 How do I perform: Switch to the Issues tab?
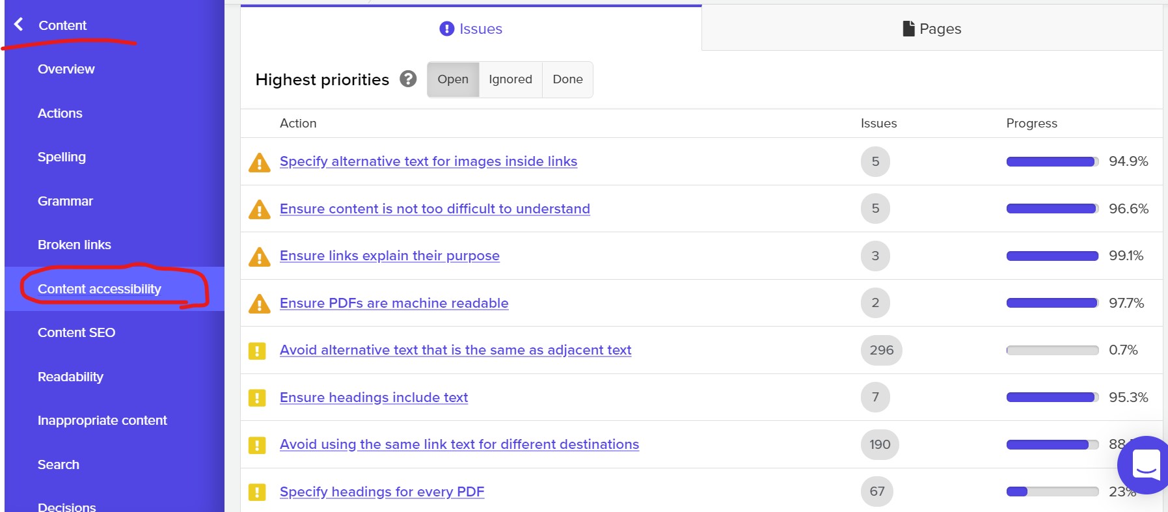471,29
